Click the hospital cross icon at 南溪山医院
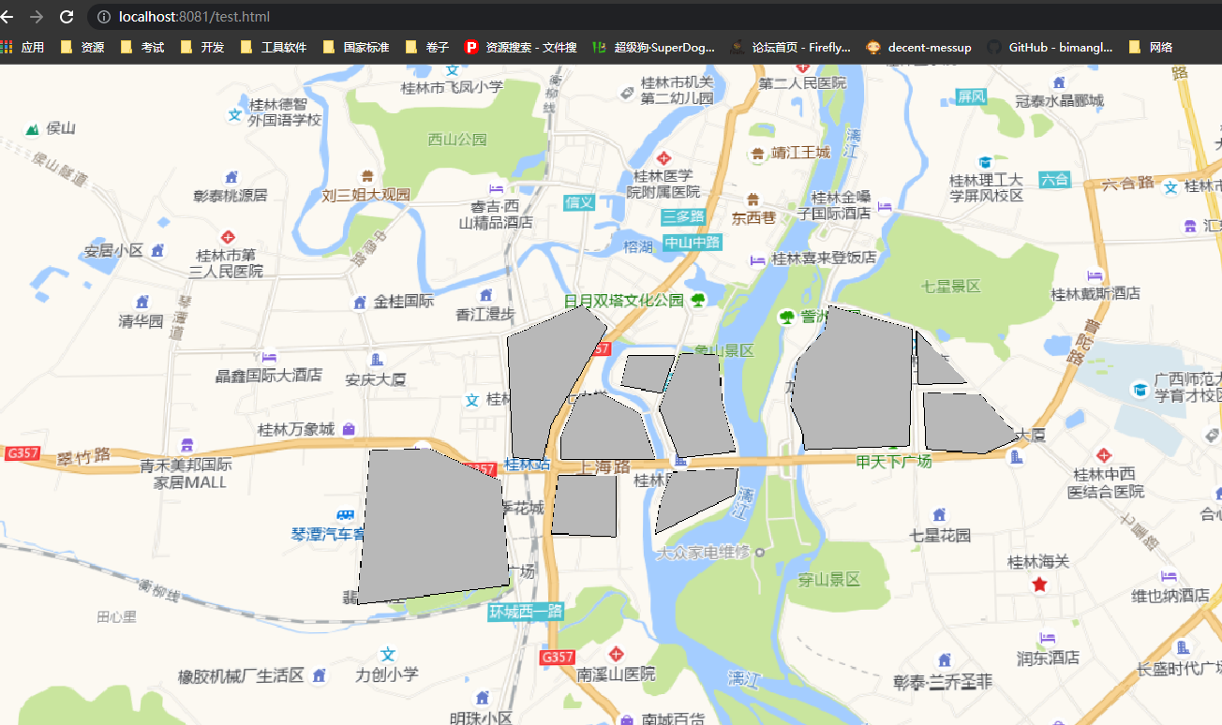Viewport: 1222px width, 725px height. (618, 654)
